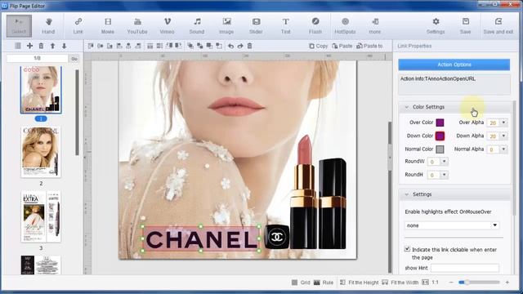Viewport: 523px width, 294px height.
Task: Delete the selected page in the page panel
Action: (41, 46)
